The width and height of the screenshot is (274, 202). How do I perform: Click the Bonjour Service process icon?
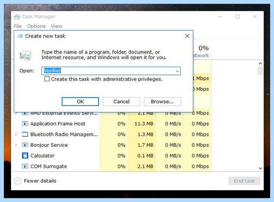[x=25, y=145]
